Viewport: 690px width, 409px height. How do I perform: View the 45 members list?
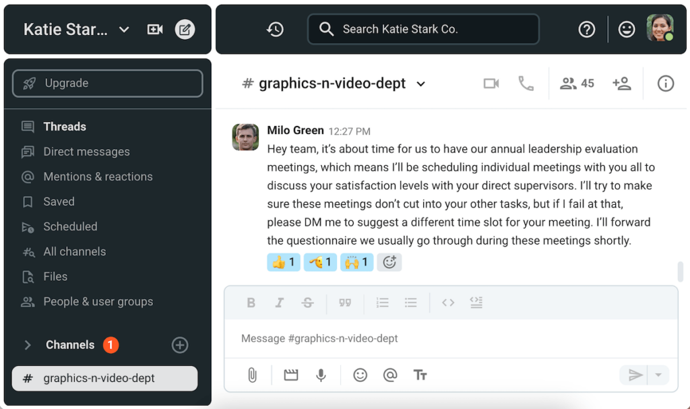coord(577,84)
